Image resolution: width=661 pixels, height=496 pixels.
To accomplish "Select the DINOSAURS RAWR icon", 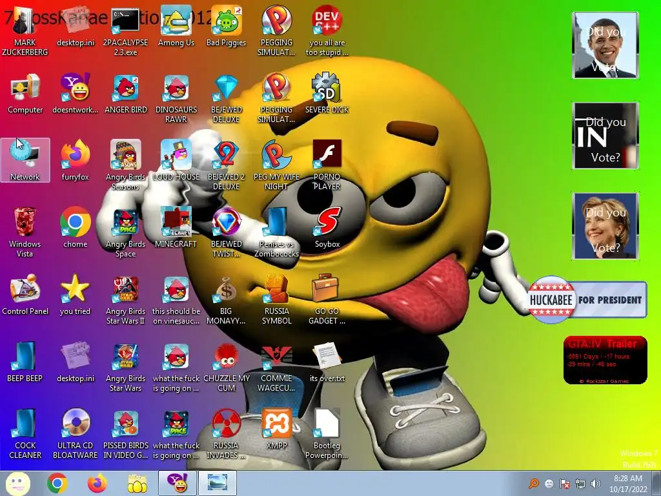I will click(x=176, y=98).
